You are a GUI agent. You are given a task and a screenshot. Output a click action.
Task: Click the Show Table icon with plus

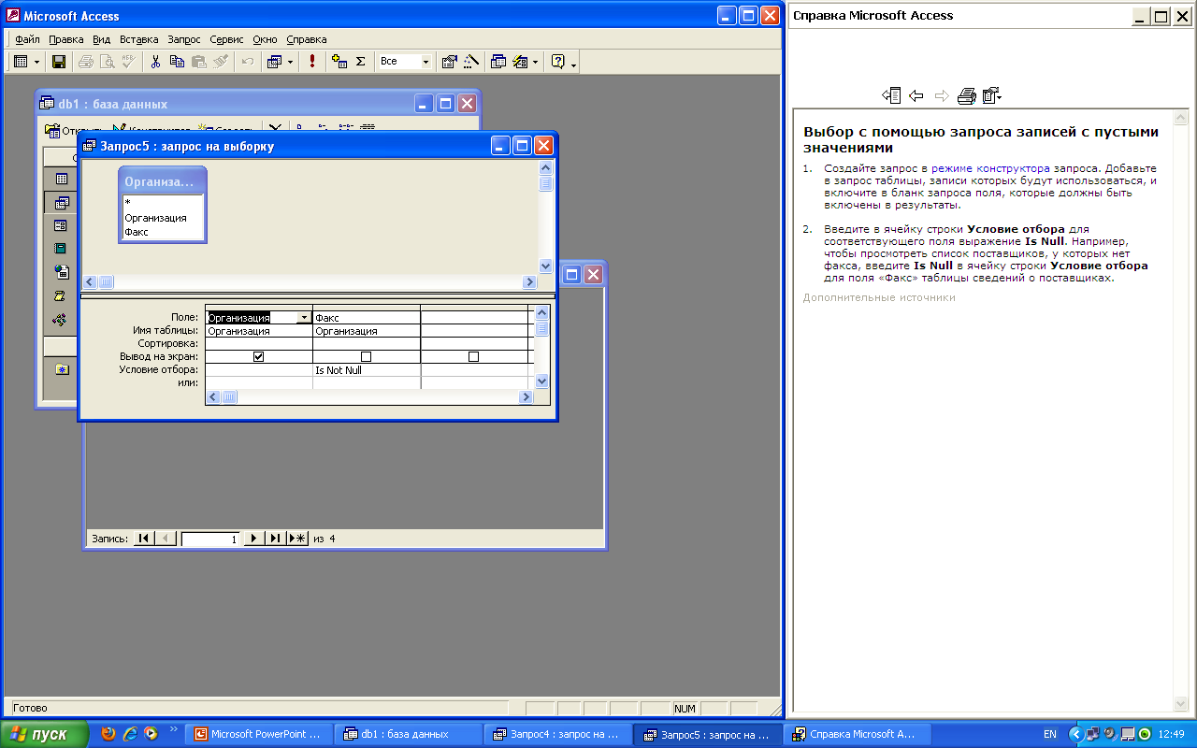pyautogui.click(x=339, y=62)
